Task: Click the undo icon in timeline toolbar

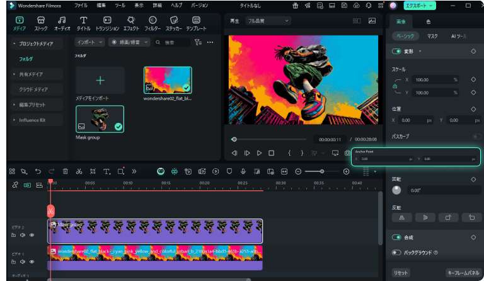Action: pos(38,171)
